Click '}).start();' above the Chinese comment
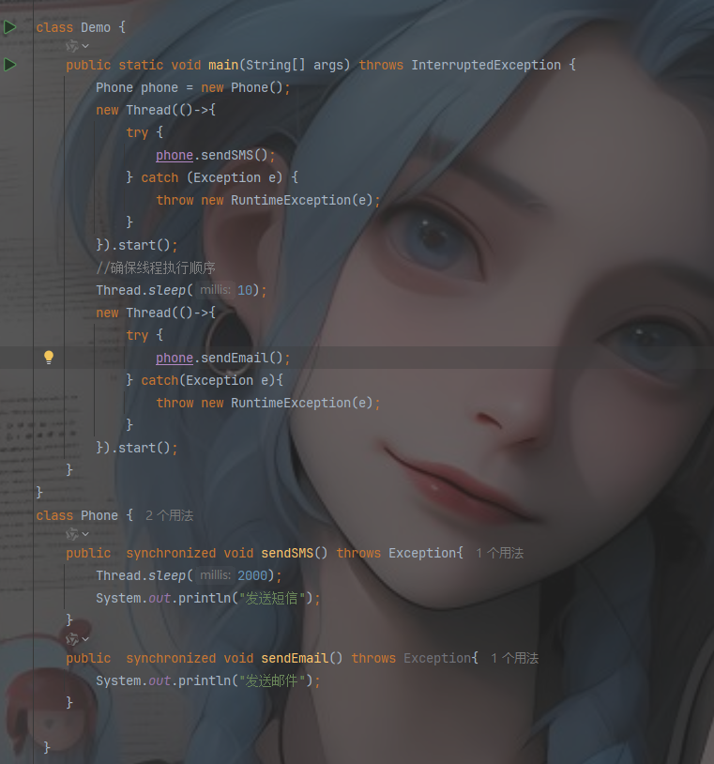Image resolution: width=714 pixels, height=764 pixels. point(137,245)
